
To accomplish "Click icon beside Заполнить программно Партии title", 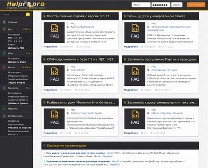I will pos(125,59).
